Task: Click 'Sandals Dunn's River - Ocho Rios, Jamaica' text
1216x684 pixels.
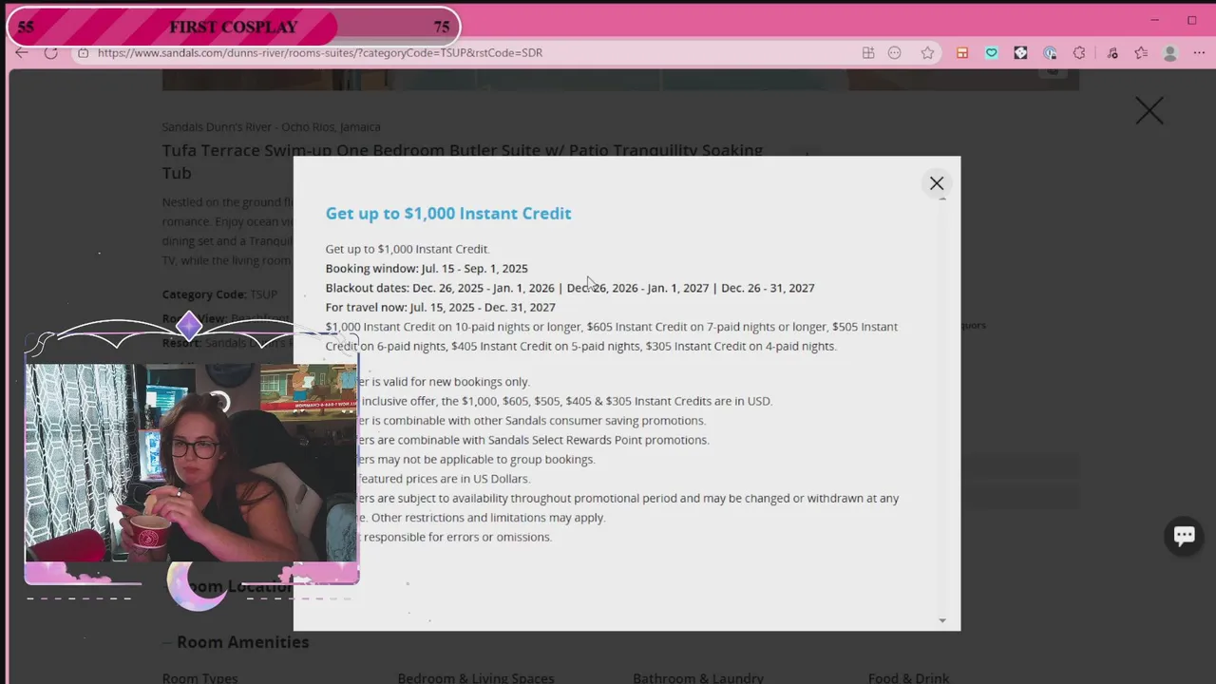Action: pyautogui.click(x=271, y=127)
